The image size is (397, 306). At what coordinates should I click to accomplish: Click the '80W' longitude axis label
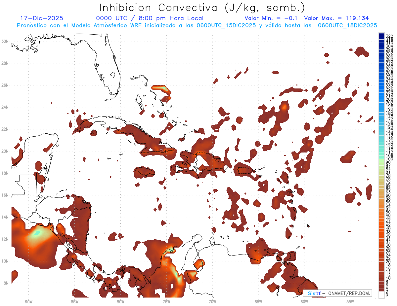click(x=120, y=302)
